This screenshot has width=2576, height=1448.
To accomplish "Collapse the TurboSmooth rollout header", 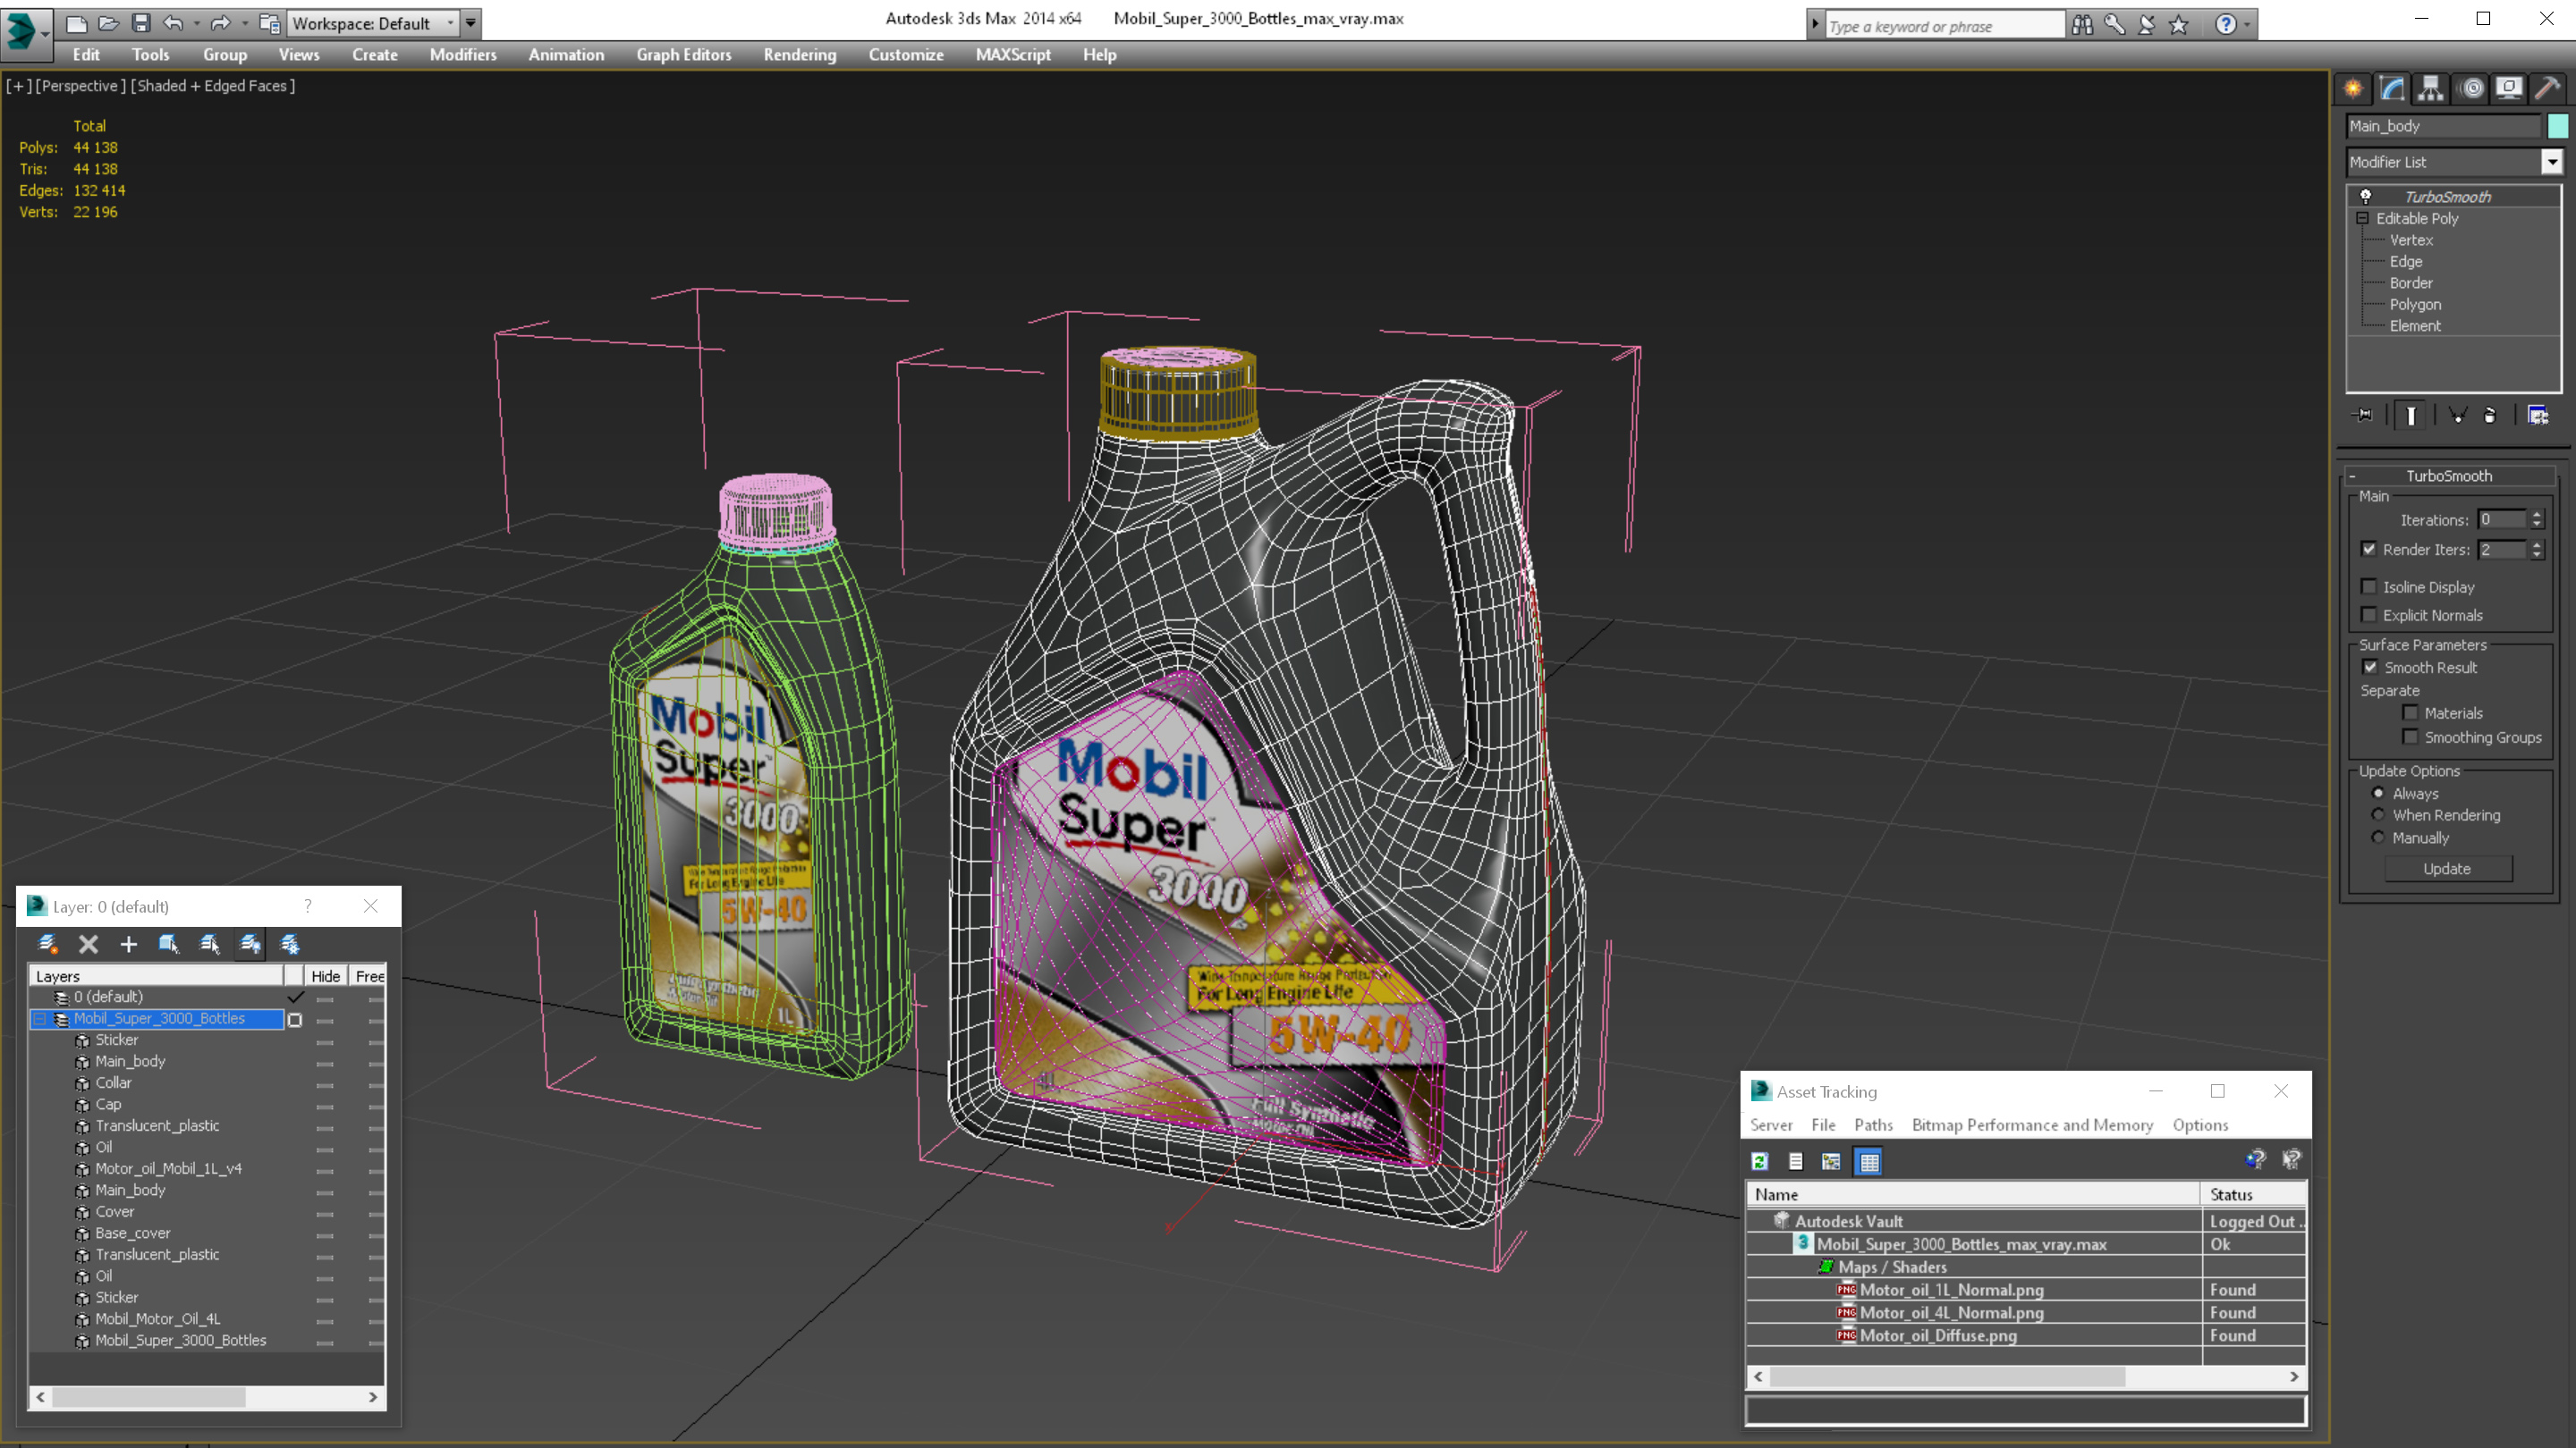I will pos(2448,476).
